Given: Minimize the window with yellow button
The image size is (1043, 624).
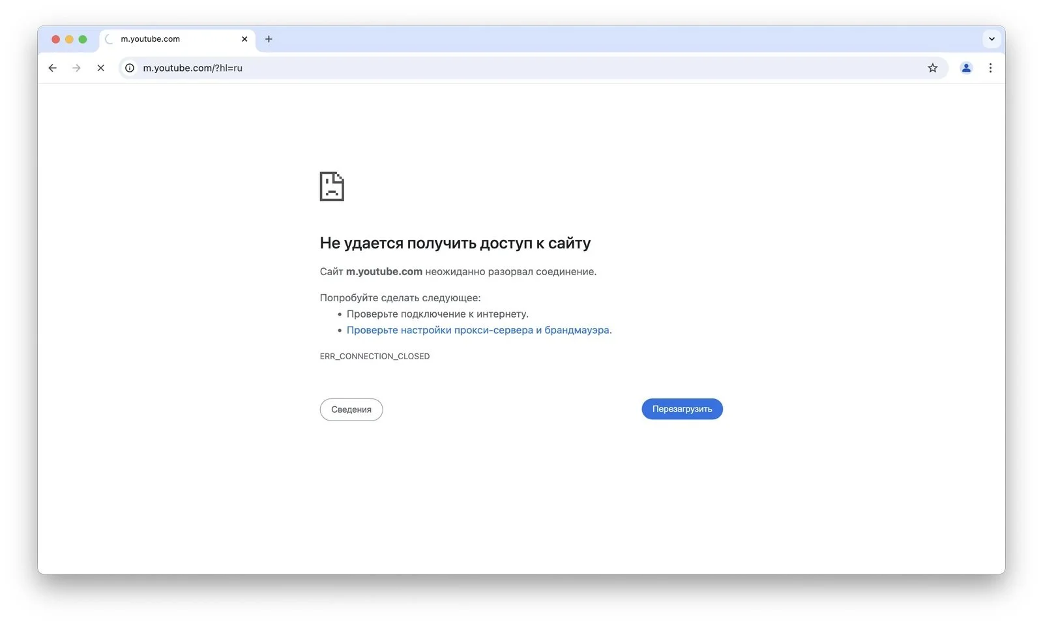Looking at the screenshot, I should 69,39.
